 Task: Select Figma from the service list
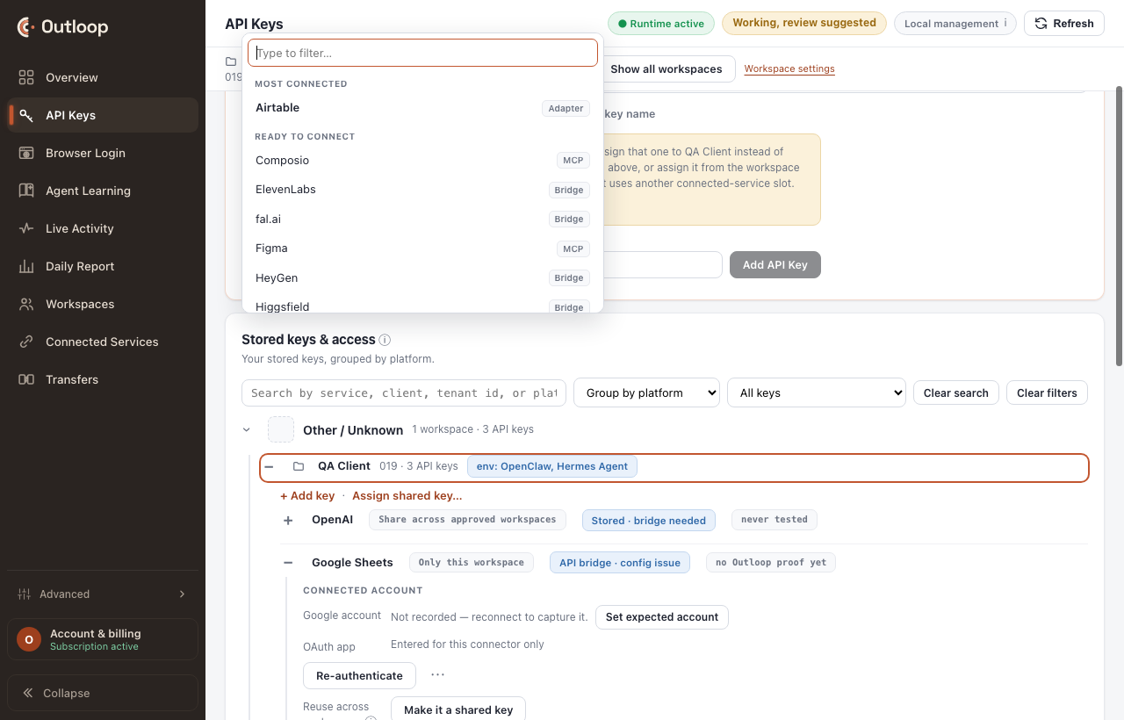coord(422,248)
